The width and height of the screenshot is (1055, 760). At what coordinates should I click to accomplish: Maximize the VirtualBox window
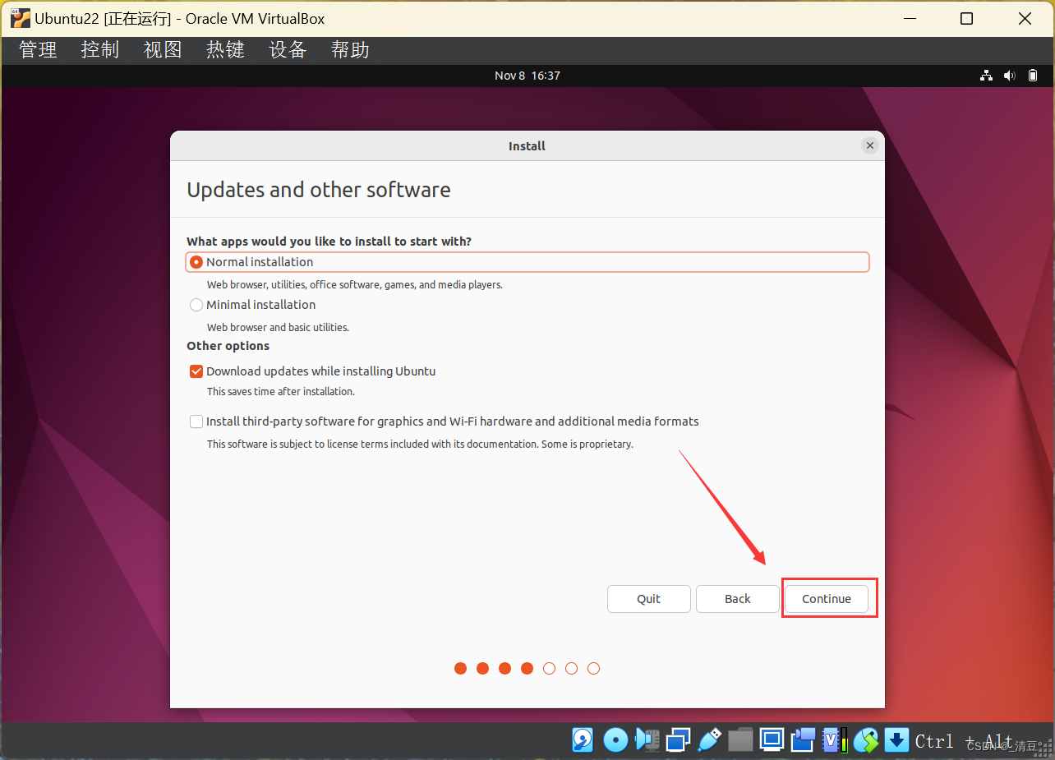coord(967,18)
